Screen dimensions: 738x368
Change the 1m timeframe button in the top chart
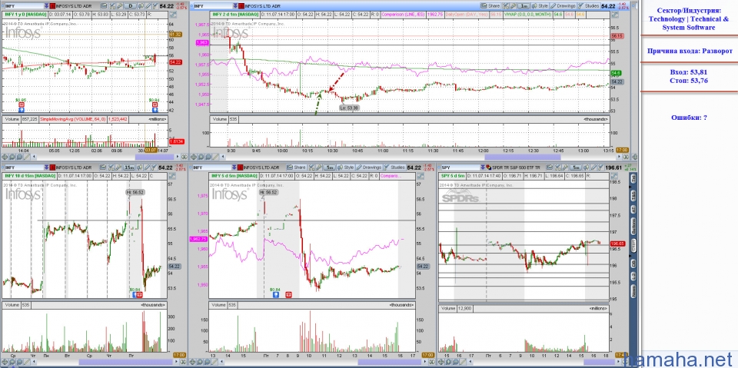click(x=524, y=5)
